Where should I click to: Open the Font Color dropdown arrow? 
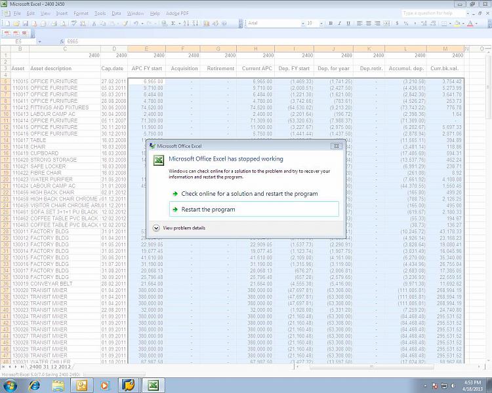click(476, 24)
